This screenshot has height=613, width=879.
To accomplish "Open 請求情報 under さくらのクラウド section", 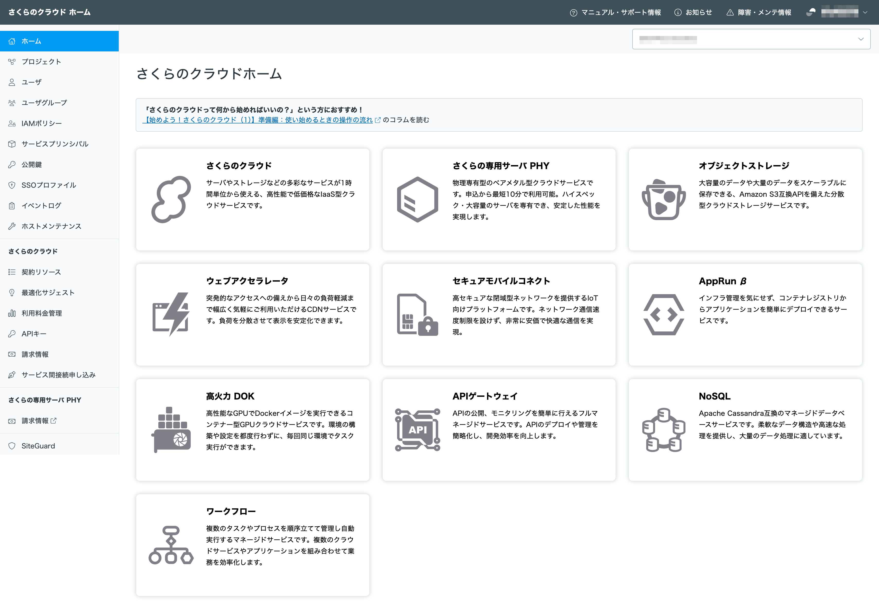I will (59, 354).
